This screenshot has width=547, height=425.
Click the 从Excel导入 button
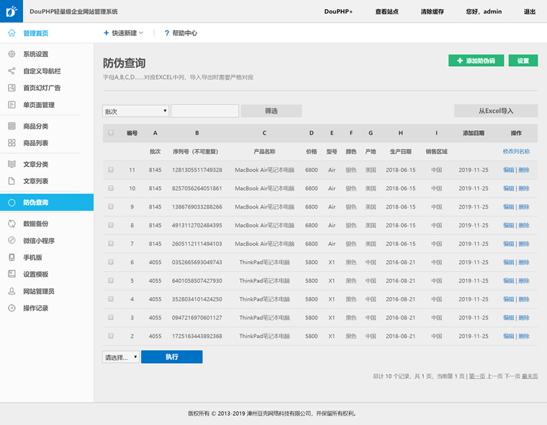pyautogui.click(x=496, y=111)
